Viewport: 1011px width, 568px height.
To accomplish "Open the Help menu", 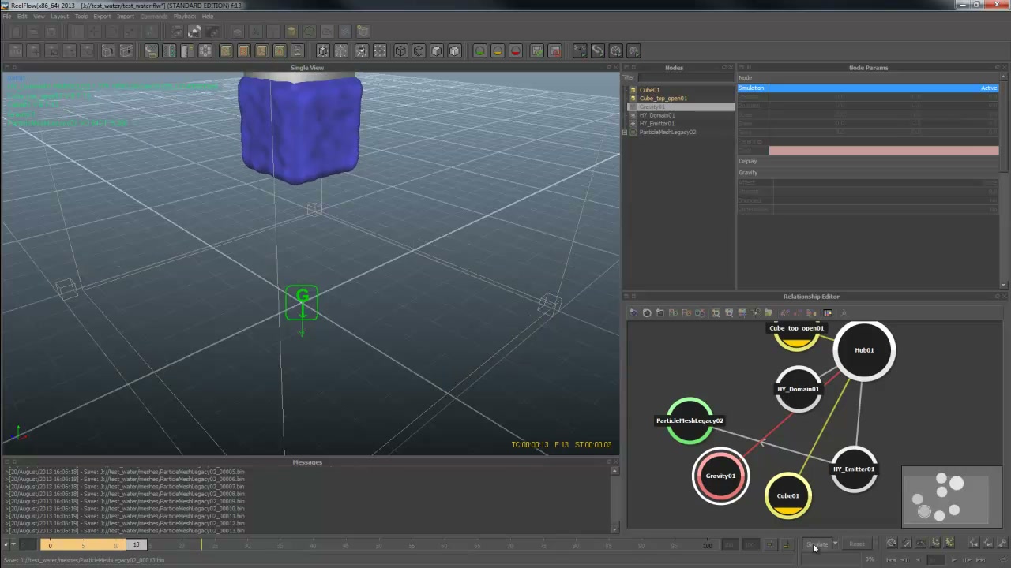I will [x=208, y=17].
